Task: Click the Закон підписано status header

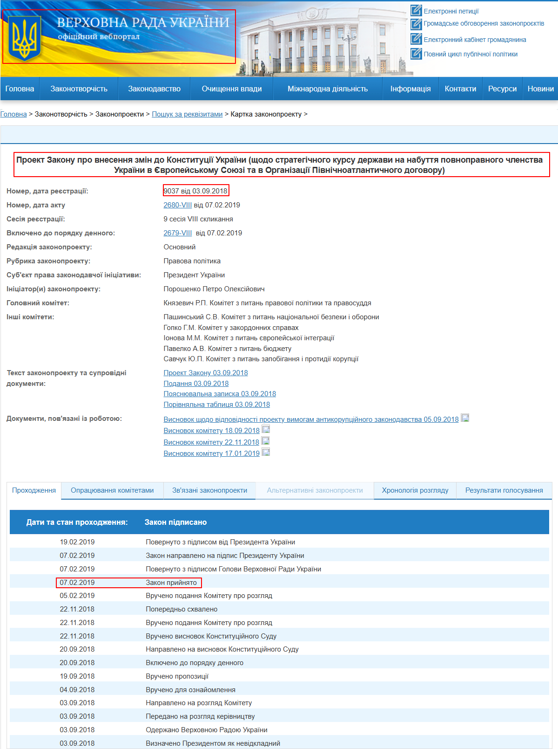Action: (x=176, y=522)
